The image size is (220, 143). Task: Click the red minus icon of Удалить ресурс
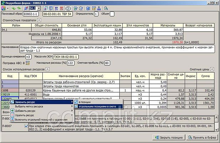[12, 115]
